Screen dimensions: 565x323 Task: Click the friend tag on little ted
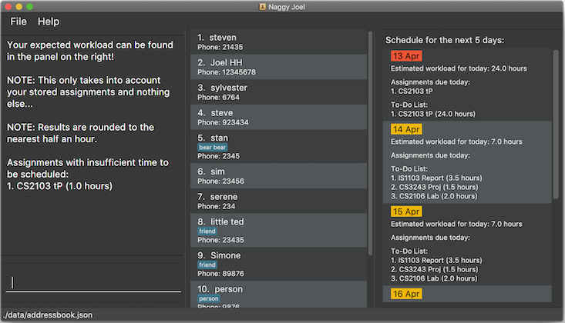coord(207,231)
